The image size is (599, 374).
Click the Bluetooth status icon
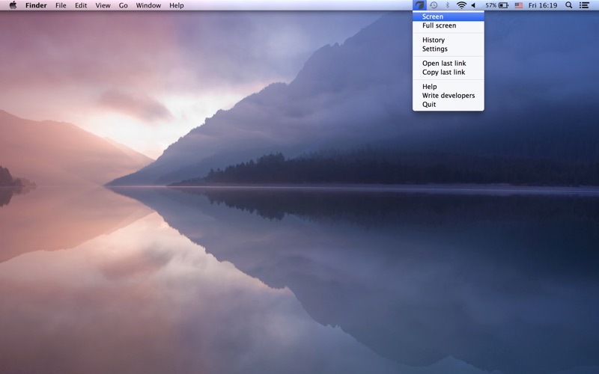(447, 5)
